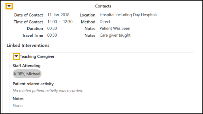Collapse the Contacts section arrow
This screenshot has width=203, height=114.
(9, 6)
